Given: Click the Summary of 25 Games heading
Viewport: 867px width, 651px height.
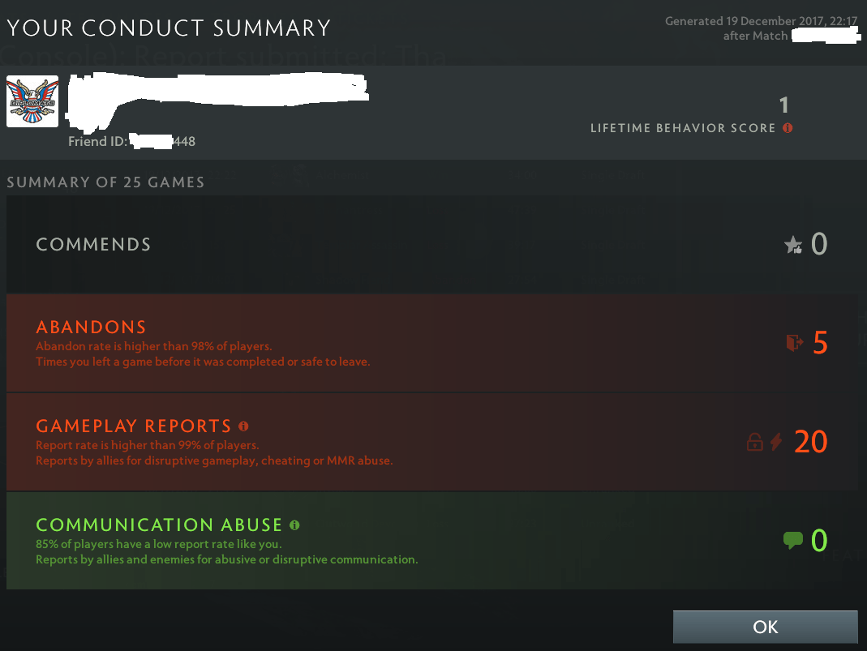Looking at the screenshot, I should [x=105, y=182].
